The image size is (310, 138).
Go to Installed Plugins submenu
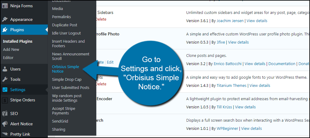tap(18, 41)
